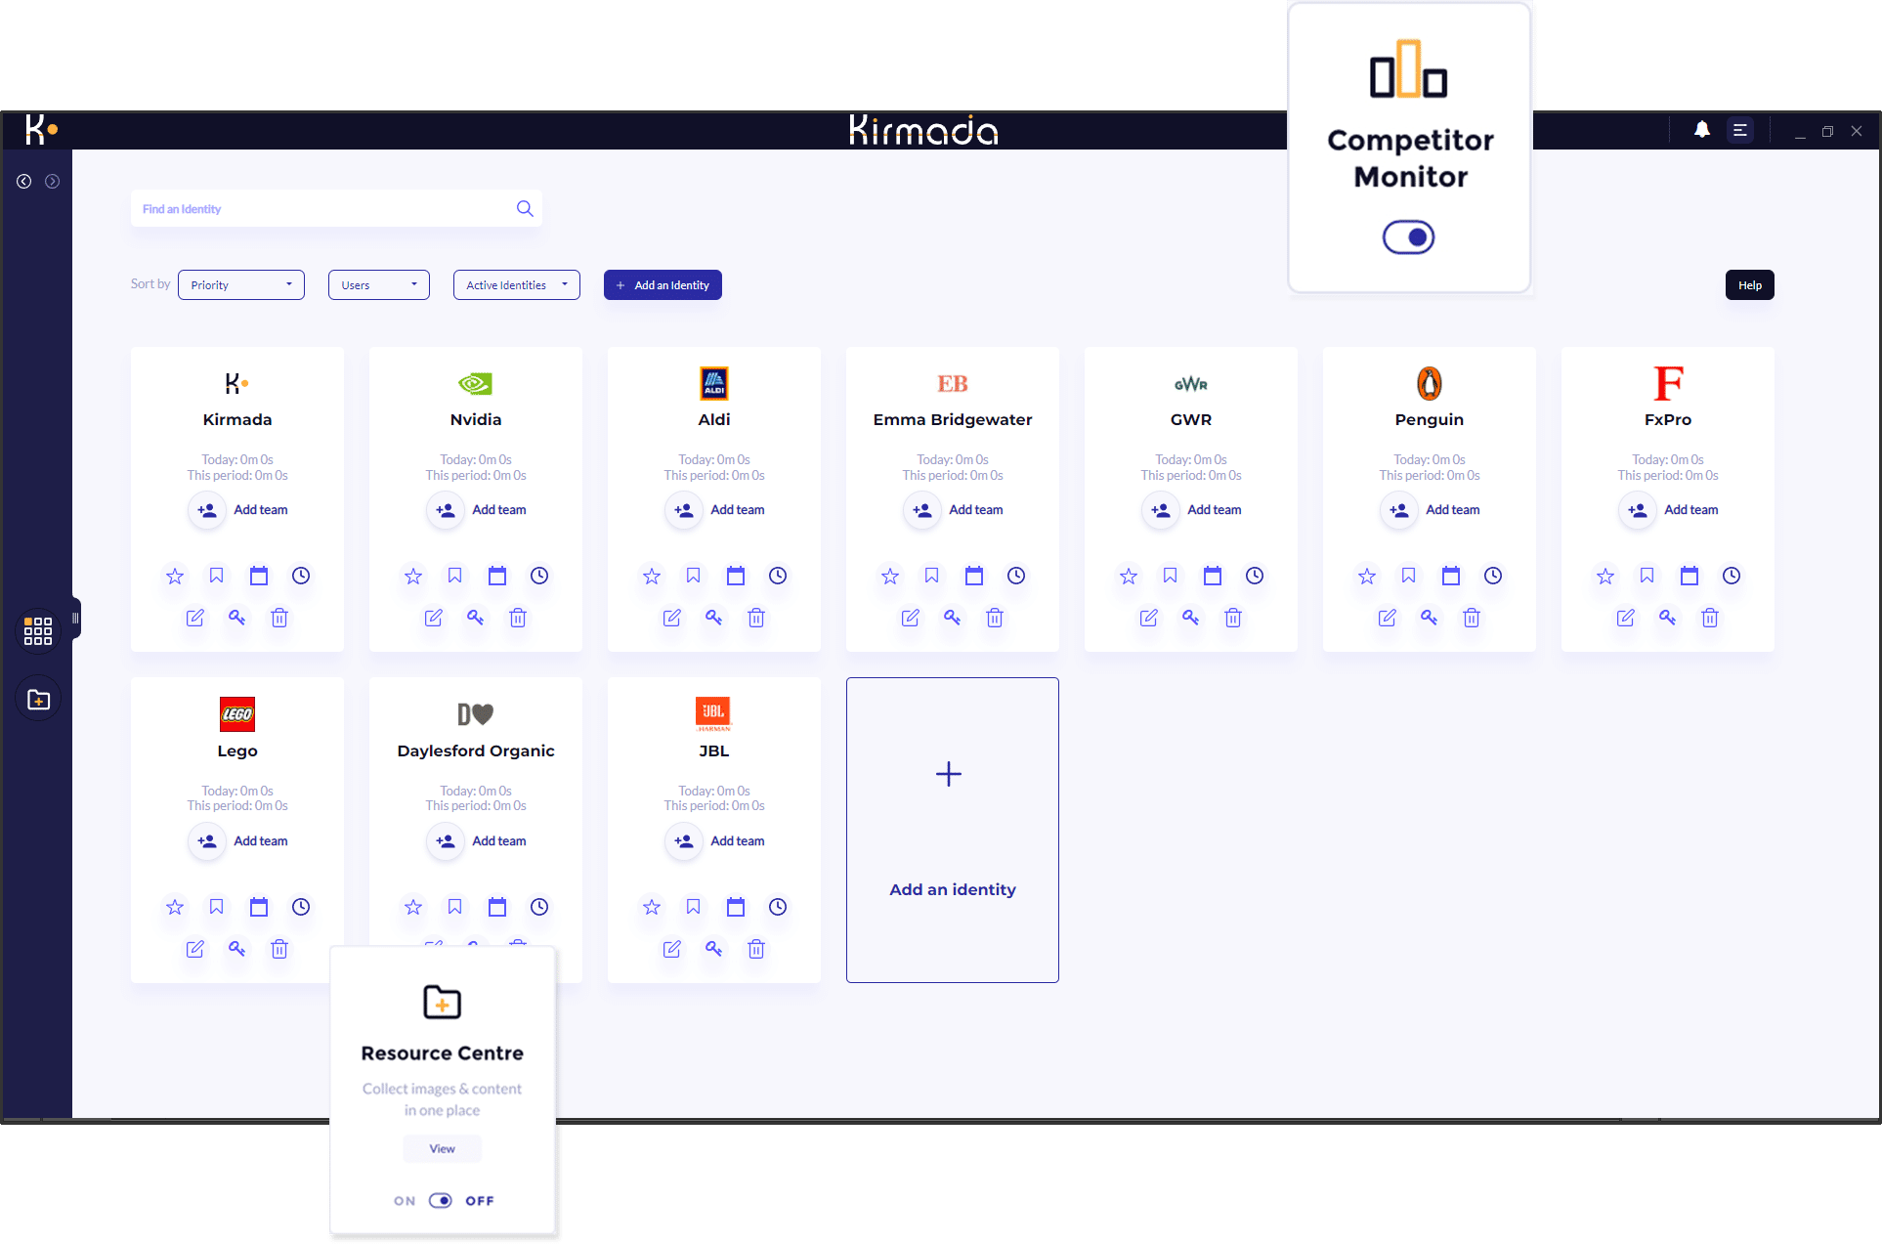Select the Penguin identity name

[x=1430, y=419]
